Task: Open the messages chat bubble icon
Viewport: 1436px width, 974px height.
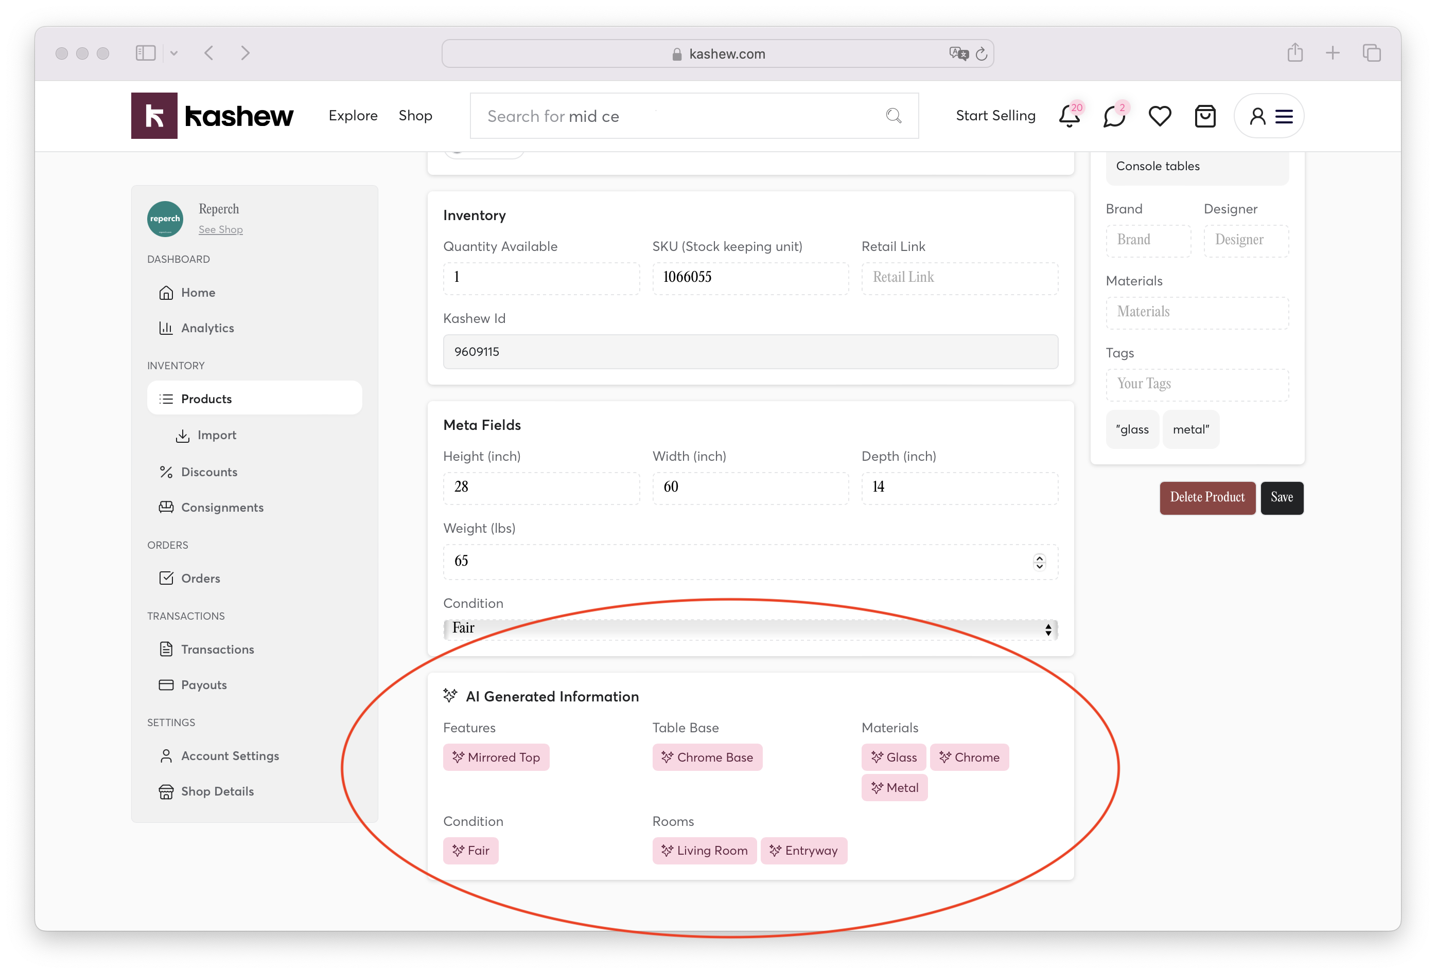Action: point(1114,116)
